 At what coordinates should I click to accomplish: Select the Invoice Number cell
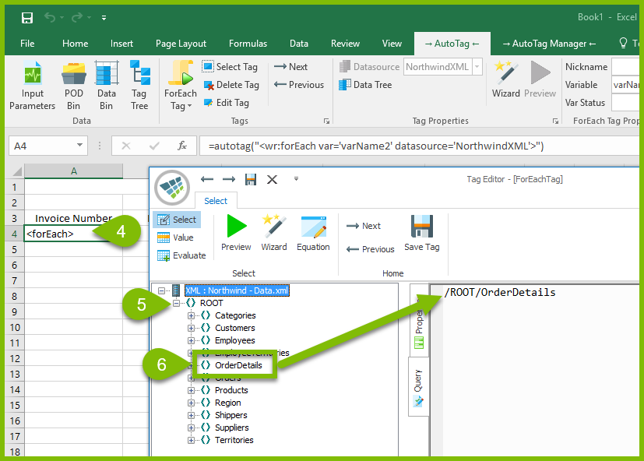coord(73,218)
